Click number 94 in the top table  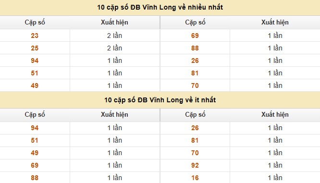point(35,61)
